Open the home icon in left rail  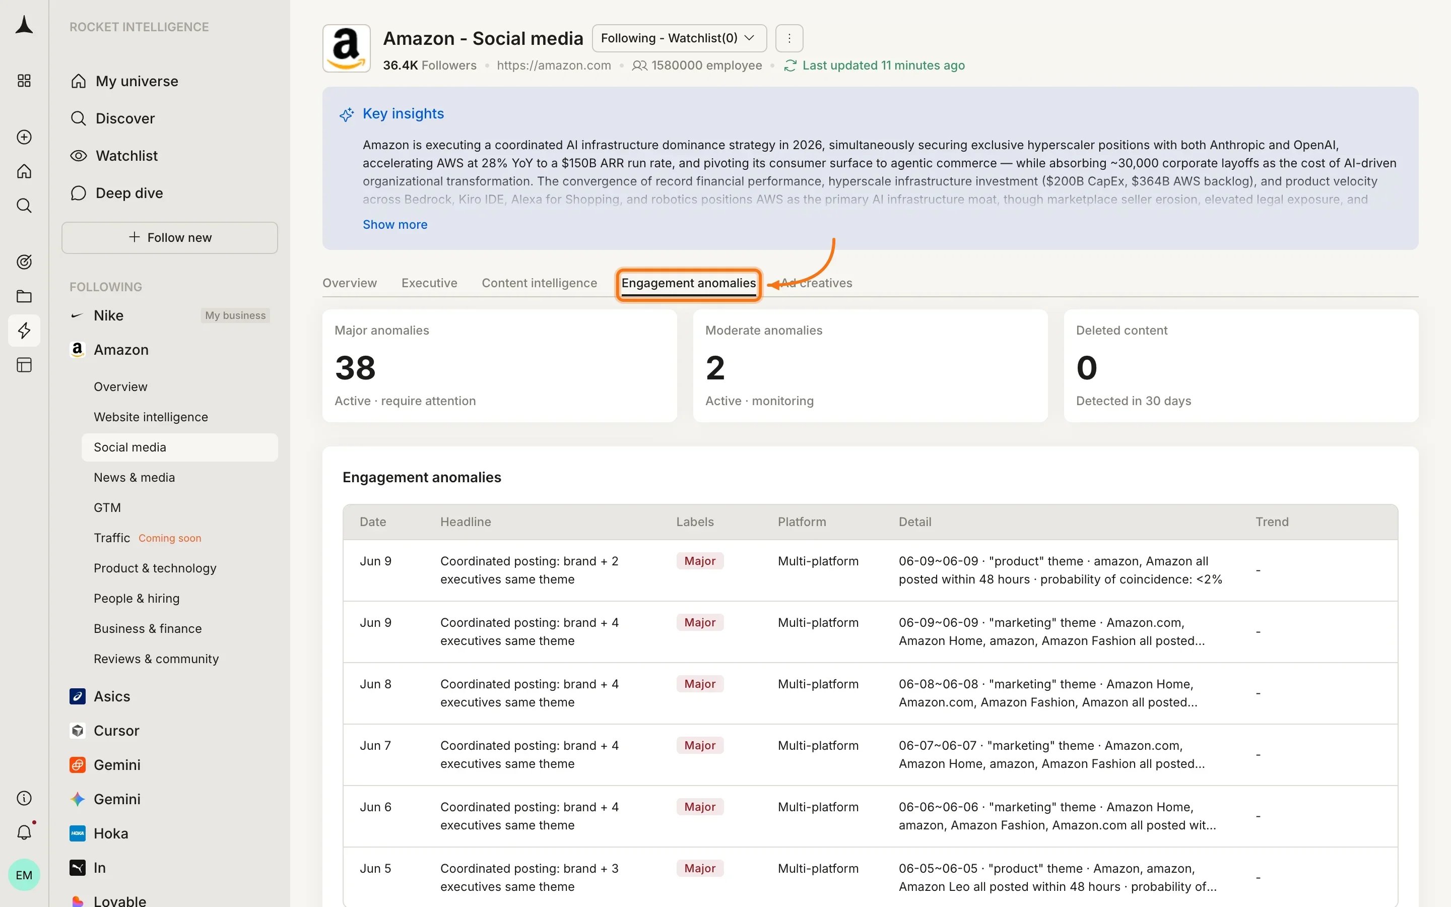[x=24, y=171]
